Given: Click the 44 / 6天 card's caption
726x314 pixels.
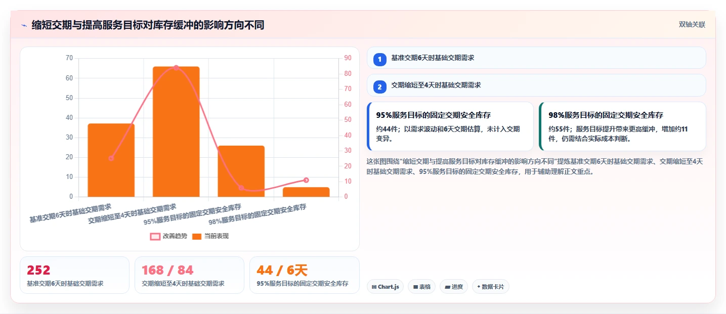Looking at the screenshot, I should [x=303, y=284].
